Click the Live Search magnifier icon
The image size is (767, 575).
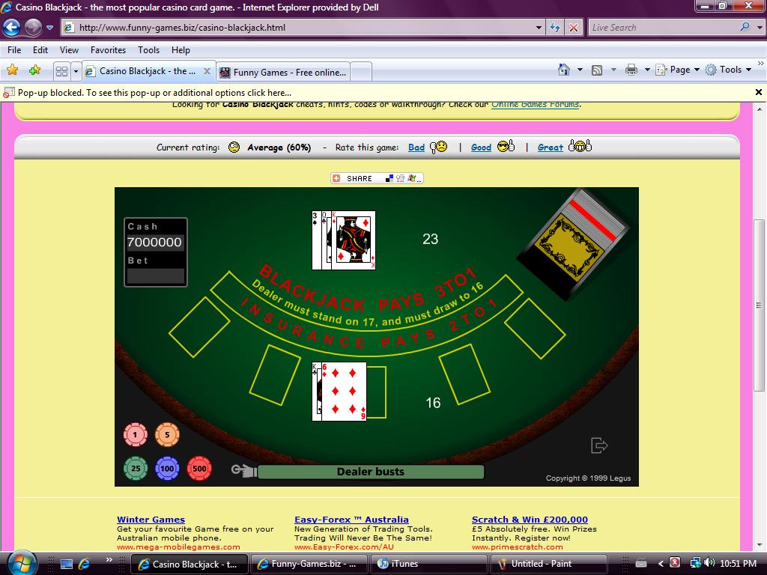(745, 27)
